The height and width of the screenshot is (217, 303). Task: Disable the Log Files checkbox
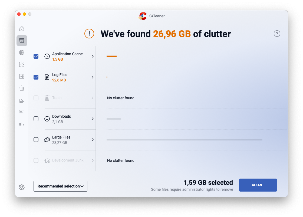pos(36,77)
